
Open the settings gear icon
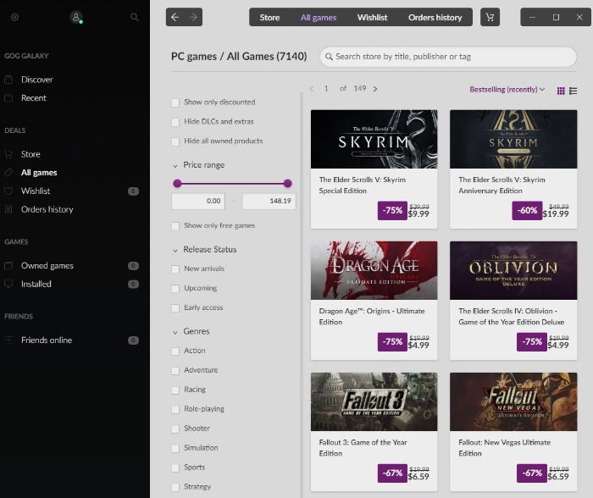click(14, 17)
